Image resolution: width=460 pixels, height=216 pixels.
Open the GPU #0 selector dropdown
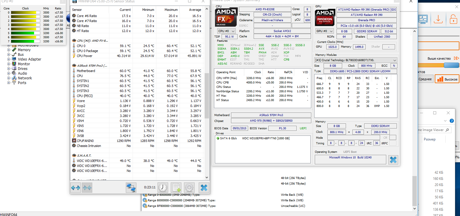coord(325,31)
